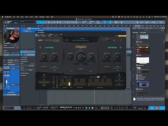This screenshot has width=168, height=126.
Task: Click the large Finisher knob
Action: [80, 57]
